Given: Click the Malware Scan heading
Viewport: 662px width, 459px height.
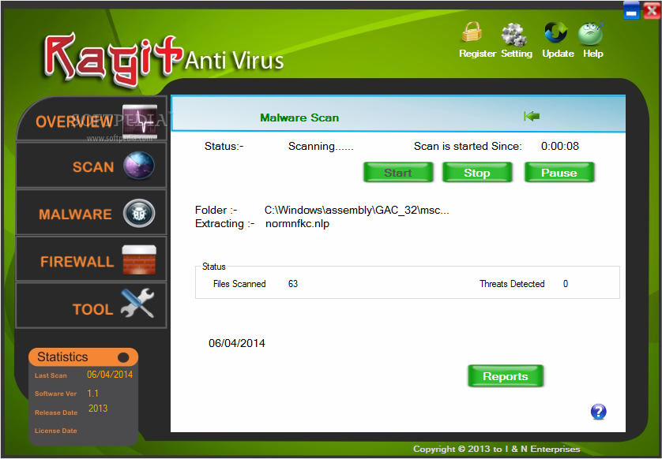Looking at the screenshot, I should 299,118.
